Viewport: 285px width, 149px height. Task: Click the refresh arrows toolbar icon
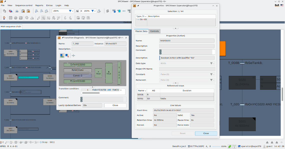point(107,11)
